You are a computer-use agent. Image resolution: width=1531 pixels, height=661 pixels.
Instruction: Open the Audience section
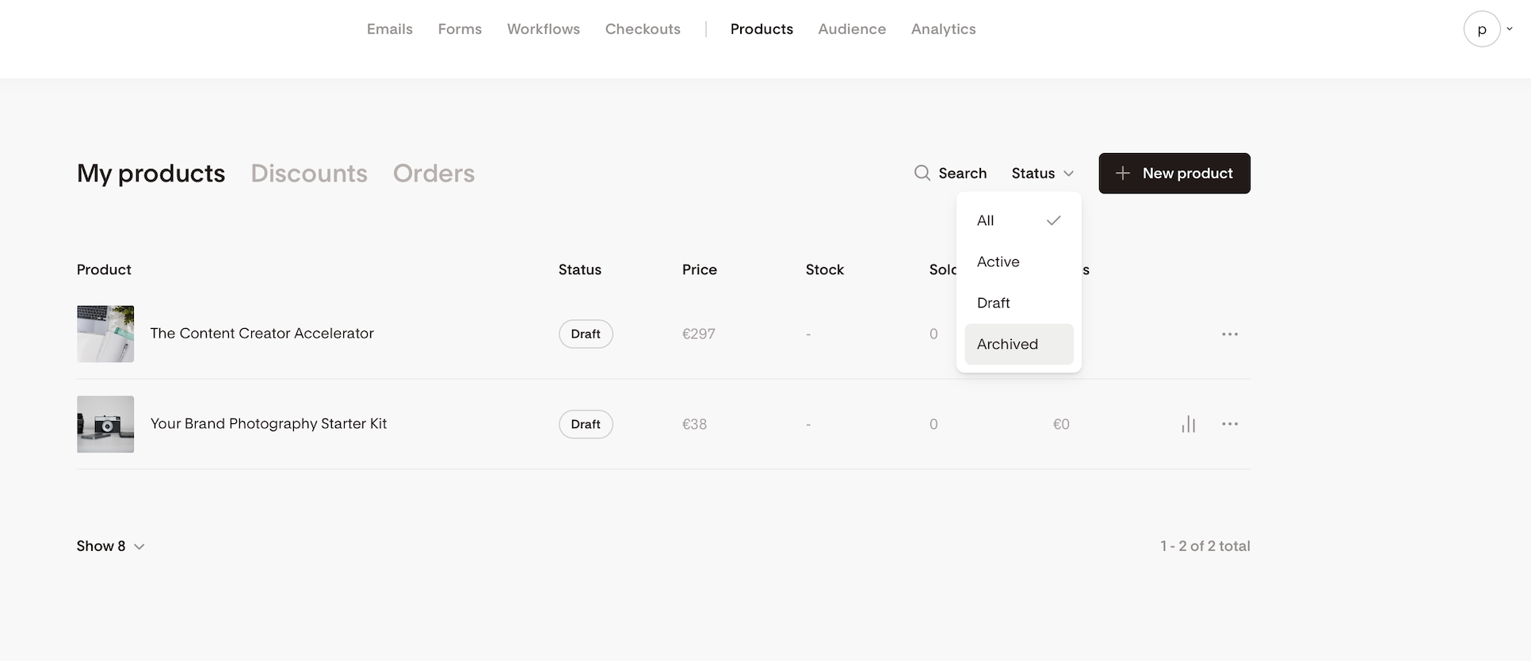point(852,29)
